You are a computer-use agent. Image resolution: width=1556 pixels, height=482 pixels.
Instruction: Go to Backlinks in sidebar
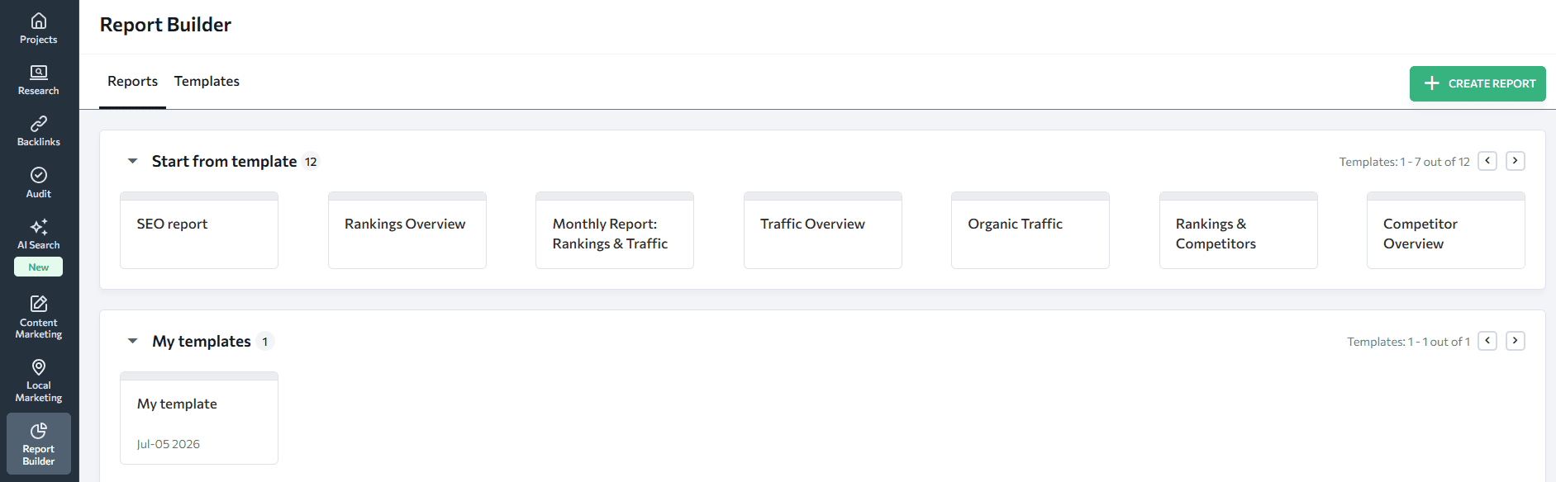tap(39, 131)
